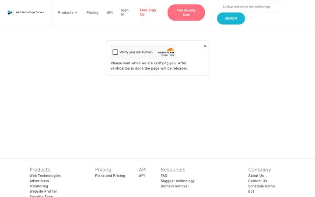Viewport: 315px width, 197px height.
Task: Open Web Technologies footer link
Action: [45, 176]
